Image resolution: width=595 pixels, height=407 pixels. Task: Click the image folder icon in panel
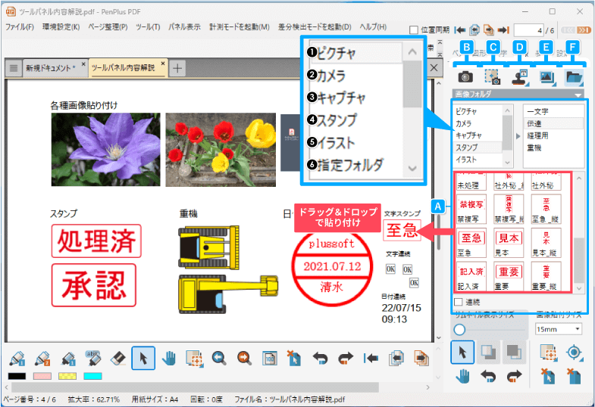pyautogui.click(x=574, y=76)
